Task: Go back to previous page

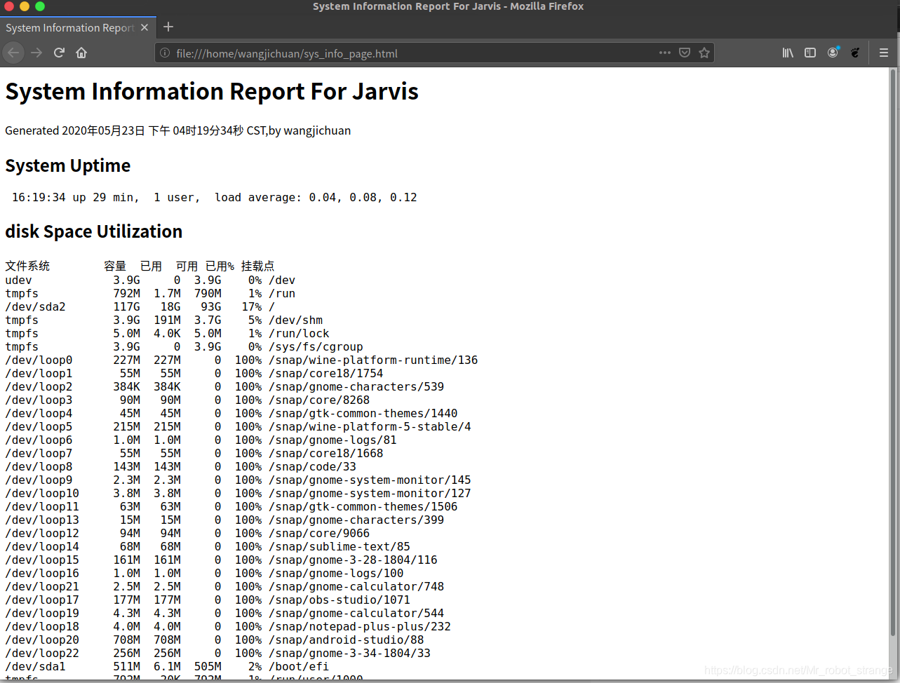Action: (x=13, y=53)
